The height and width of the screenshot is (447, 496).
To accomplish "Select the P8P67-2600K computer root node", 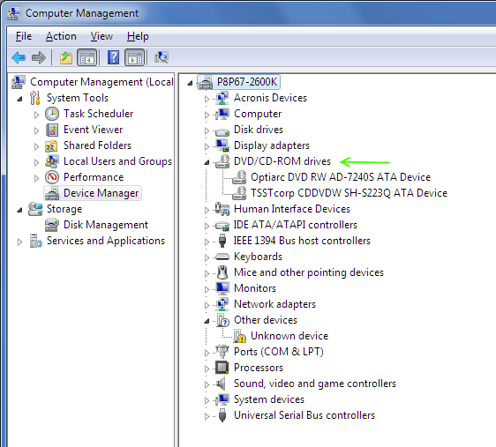I will pos(247,82).
